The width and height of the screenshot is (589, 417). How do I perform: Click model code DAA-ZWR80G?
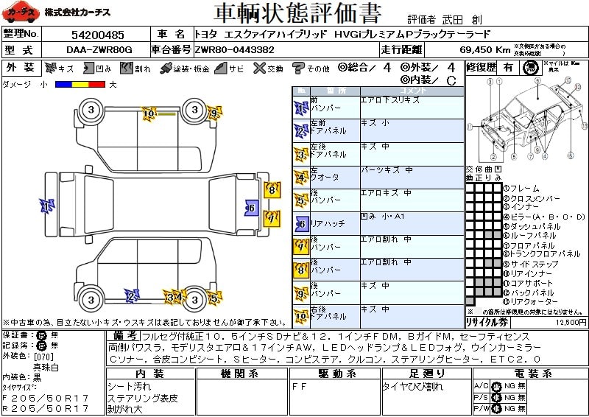point(99,49)
